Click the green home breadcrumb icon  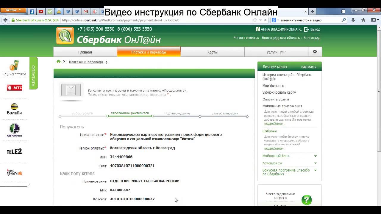pyautogui.click(x=58, y=62)
